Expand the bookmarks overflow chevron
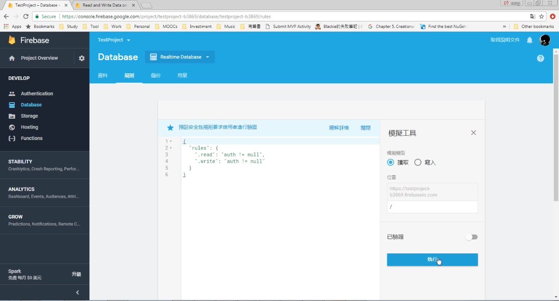 (505, 27)
